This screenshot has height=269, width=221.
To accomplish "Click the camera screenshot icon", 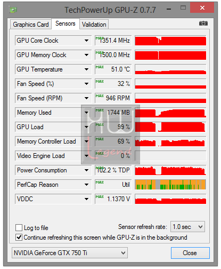I will (x=203, y=23).
